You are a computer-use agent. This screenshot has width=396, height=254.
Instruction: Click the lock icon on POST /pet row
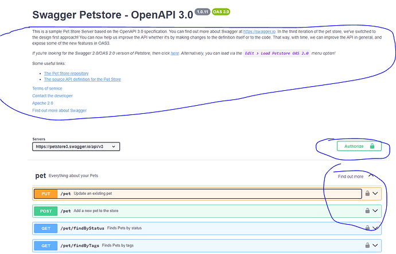pyautogui.click(x=367, y=210)
